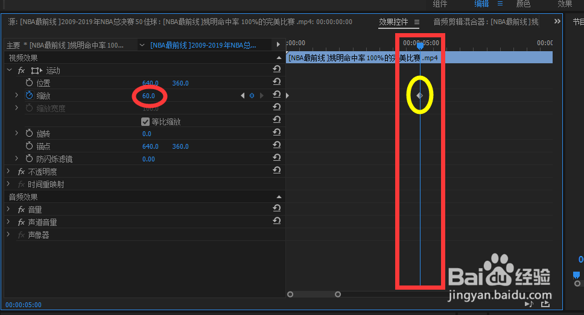Viewport: 584px width, 315px height.
Task: Go to next 缩放 keyframe
Action: coord(261,96)
